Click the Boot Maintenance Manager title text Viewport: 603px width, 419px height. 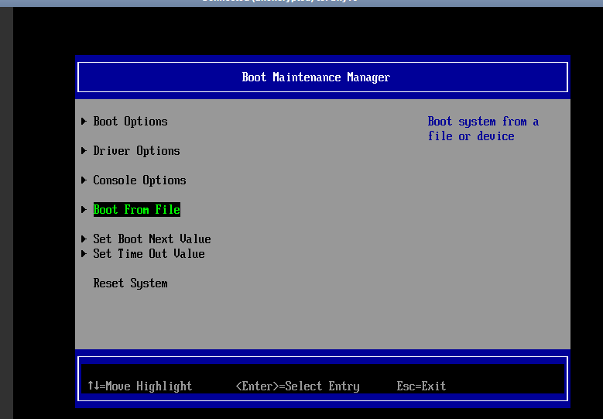click(316, 77)
